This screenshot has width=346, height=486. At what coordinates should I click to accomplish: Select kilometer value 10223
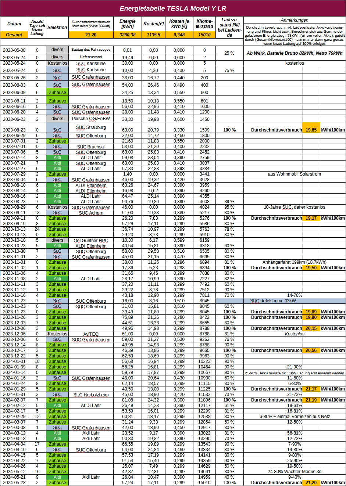204,361
